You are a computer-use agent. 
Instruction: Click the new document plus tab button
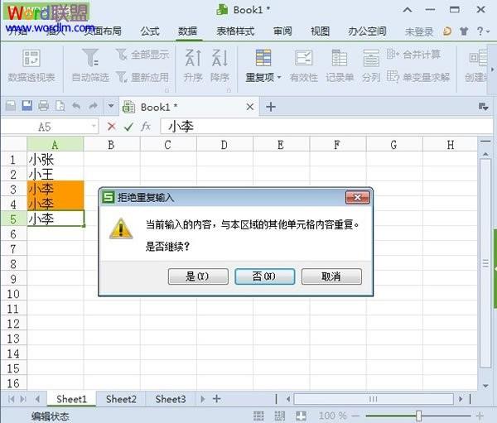click(x=271, y=107)
